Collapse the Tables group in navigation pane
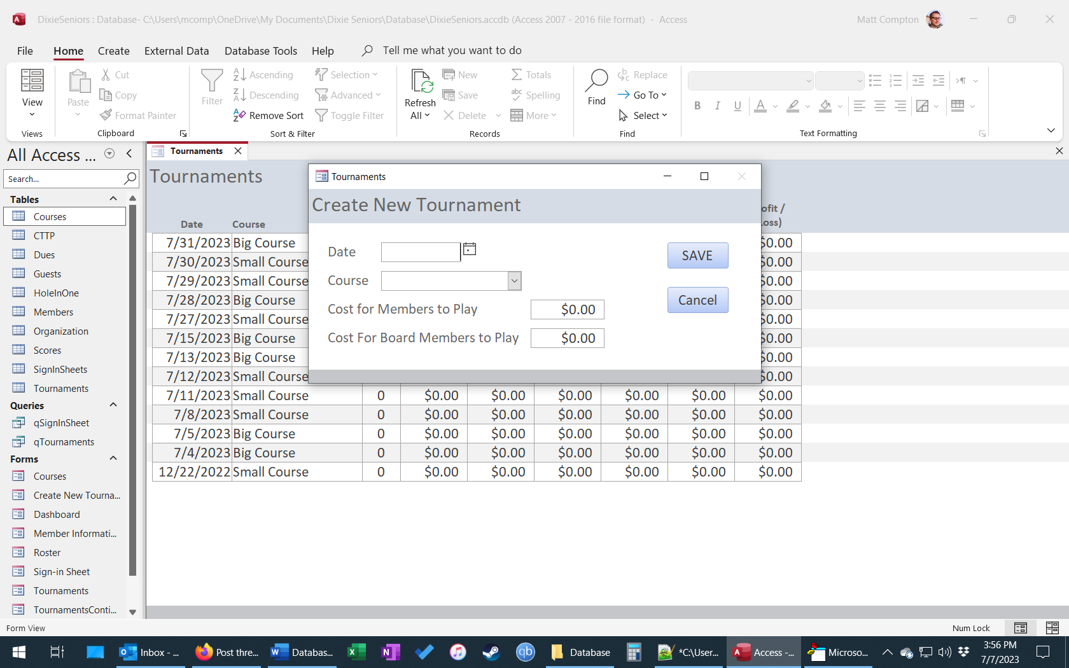 (x=113, y=199)
